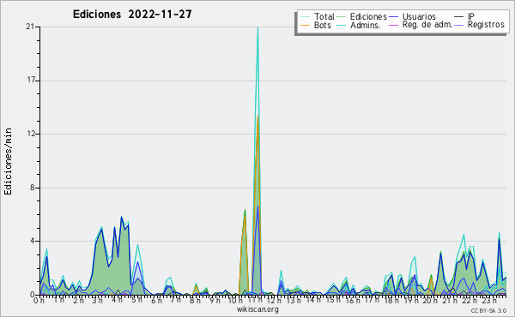Image resolution: width=515 pixels, height=317 pixels.
Task: Click the 'IP' legend label
Action: coord(471,16)
